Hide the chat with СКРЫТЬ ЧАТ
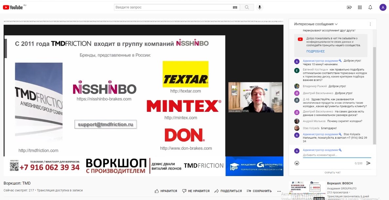Screen dimensions: 389x200 [x=333, y=172]
